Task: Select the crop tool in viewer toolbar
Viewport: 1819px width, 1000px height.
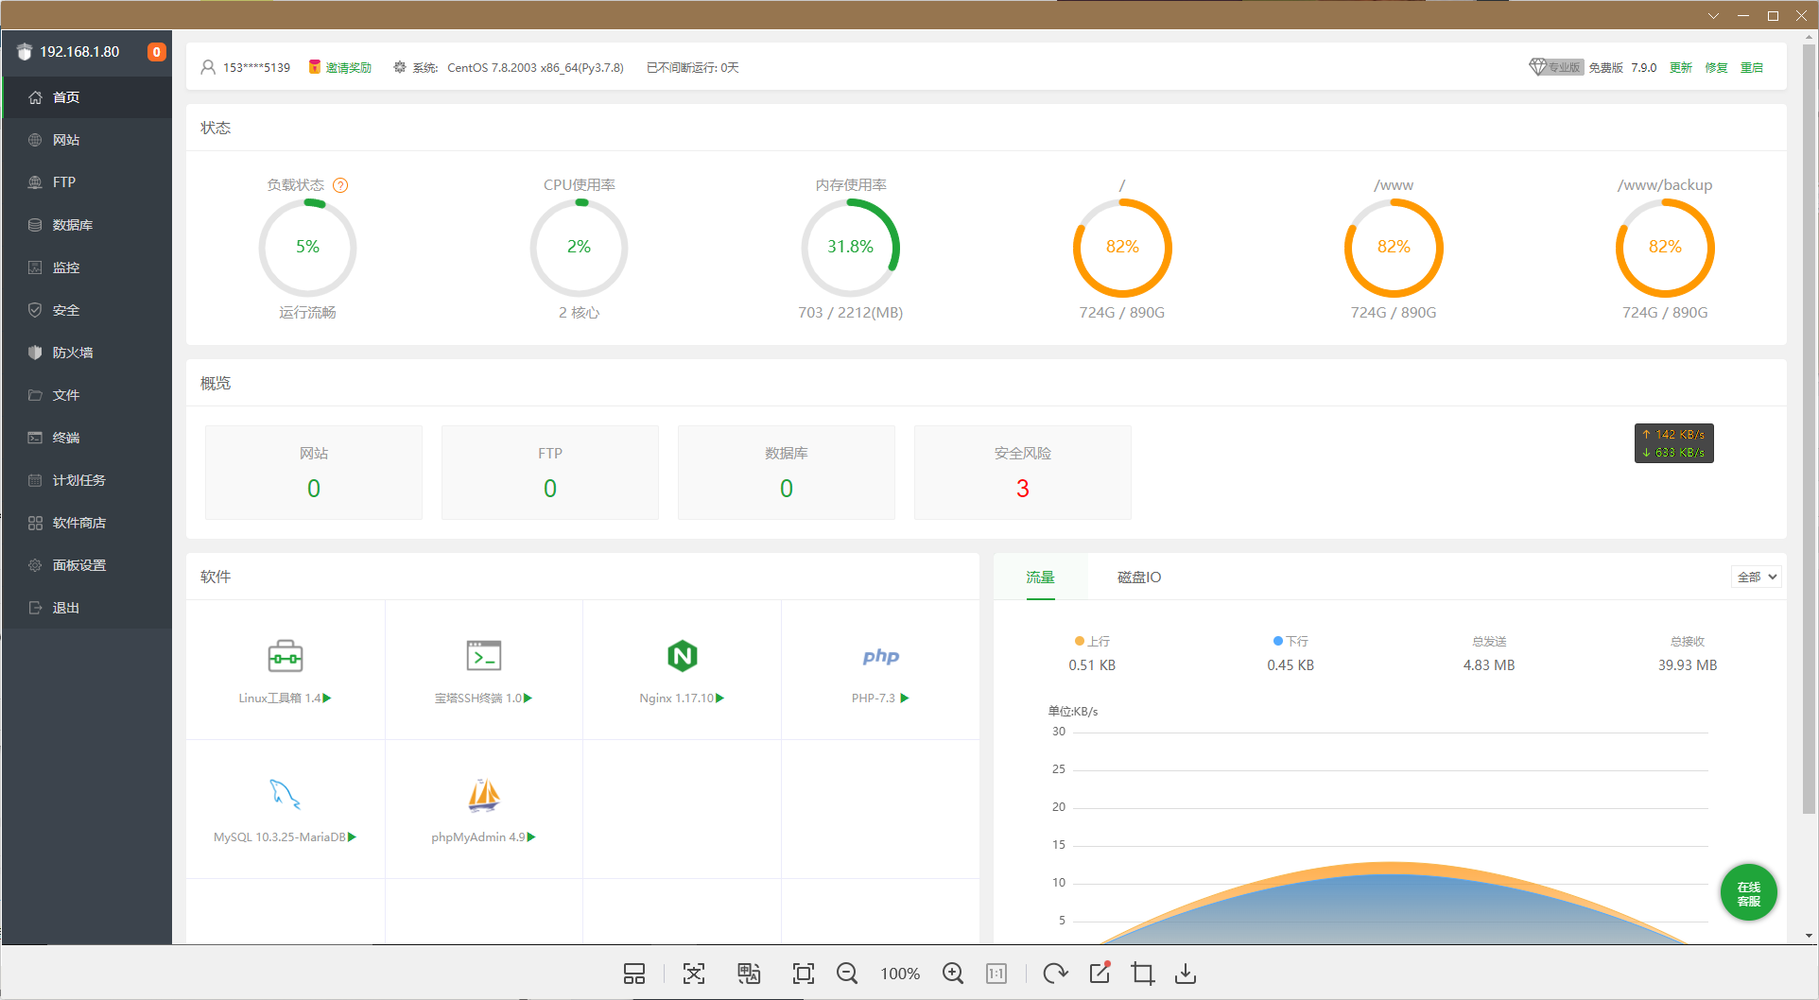Action: (x=1142, y=974)
